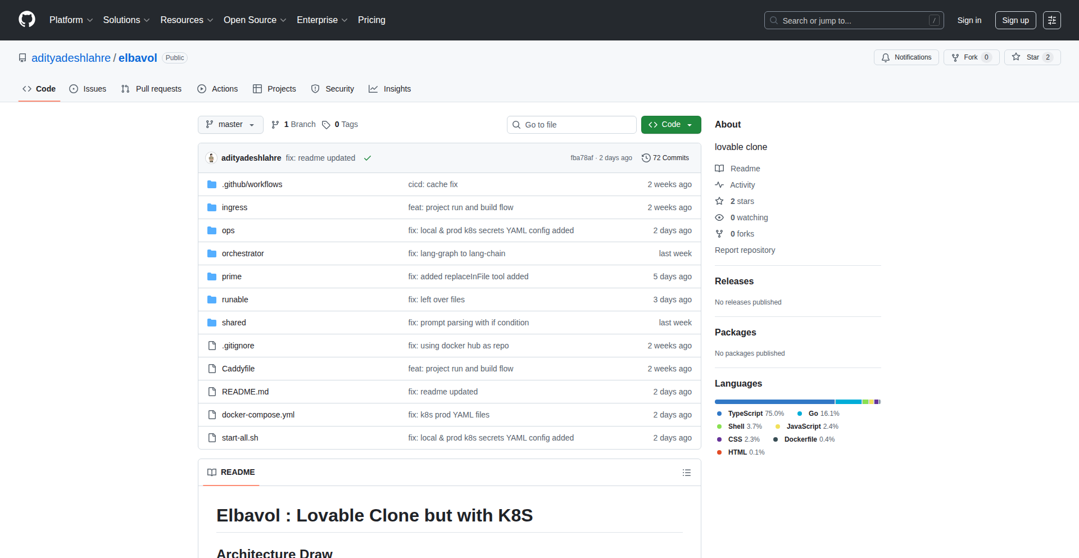Screen dimensions: 1079x558
Task: Click the Tags label icon
Action: click(327, 125)
